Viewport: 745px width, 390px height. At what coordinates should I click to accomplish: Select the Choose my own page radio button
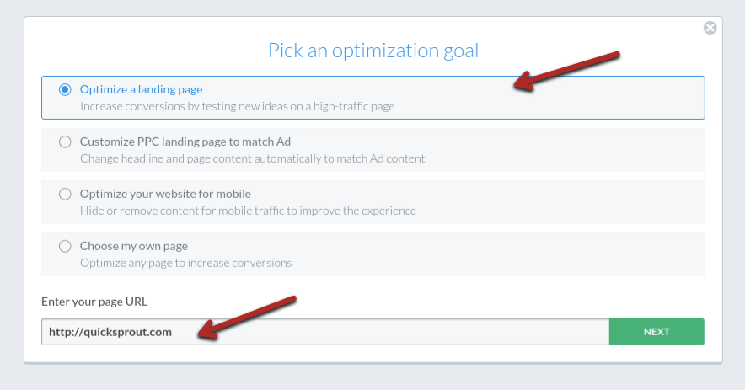(65, 246)
